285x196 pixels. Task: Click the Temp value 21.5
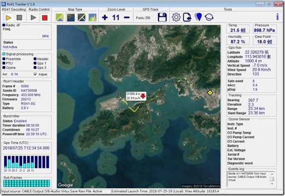238,30
